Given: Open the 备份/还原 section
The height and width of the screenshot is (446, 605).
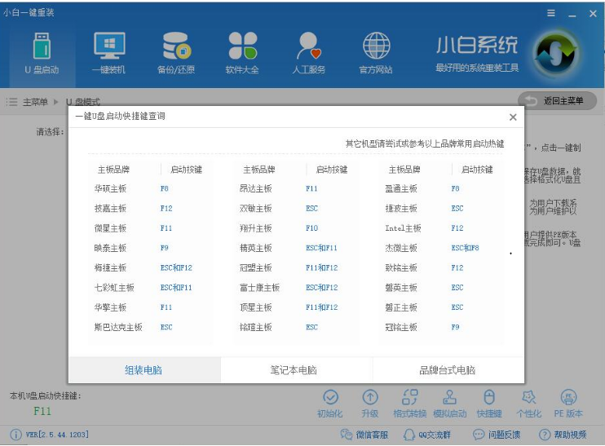Looking at the screenshot, I should 176,54.
